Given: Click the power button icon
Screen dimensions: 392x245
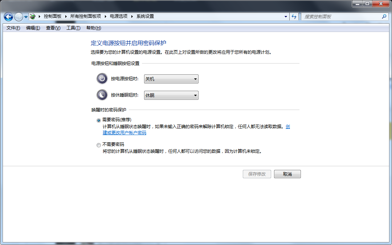Looking at the screenshot, I should click(102, 78).
